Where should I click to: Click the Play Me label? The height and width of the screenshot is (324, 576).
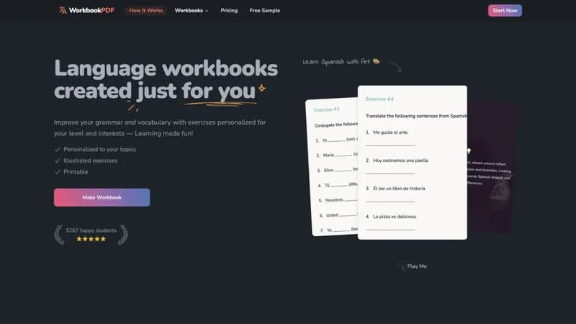(417, 266)
